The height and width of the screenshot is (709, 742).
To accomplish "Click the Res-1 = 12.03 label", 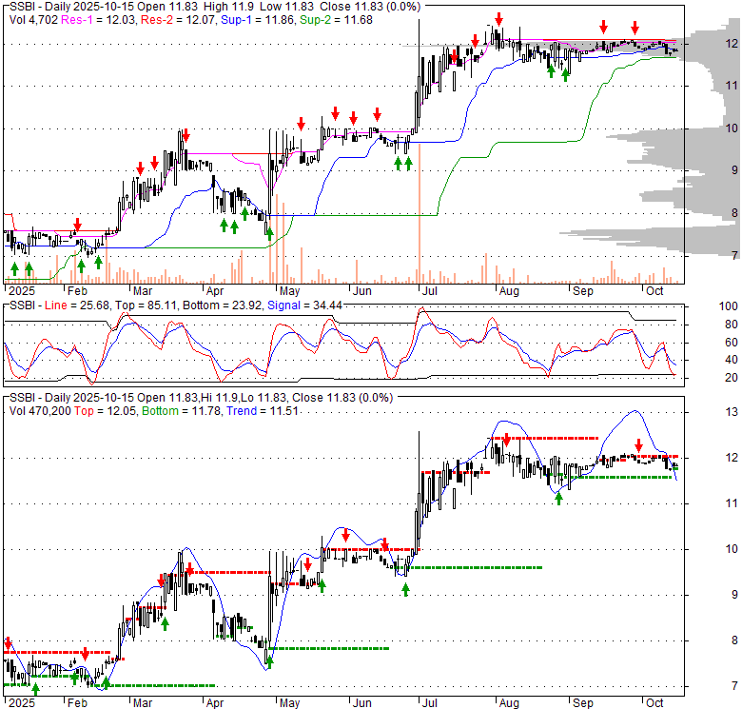I will [99, 20].
